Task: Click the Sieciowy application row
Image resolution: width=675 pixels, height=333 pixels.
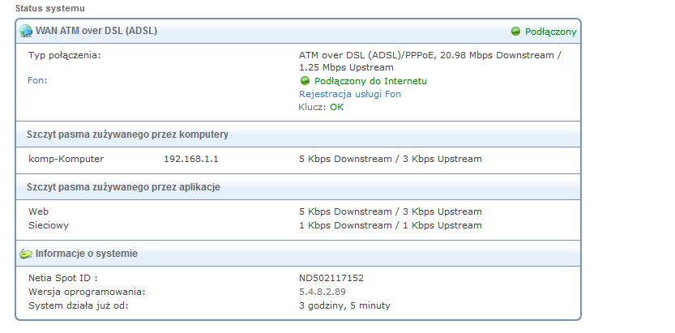Action: pos(298,225)
